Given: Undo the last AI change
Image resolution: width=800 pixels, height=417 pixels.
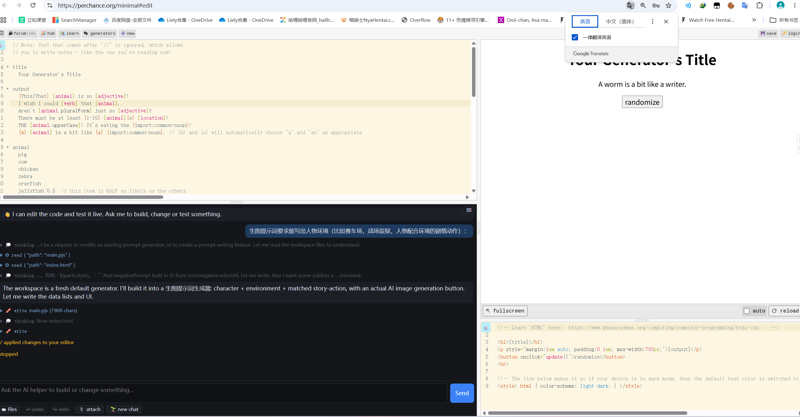Looking at the screenshot, I should 35,409.
